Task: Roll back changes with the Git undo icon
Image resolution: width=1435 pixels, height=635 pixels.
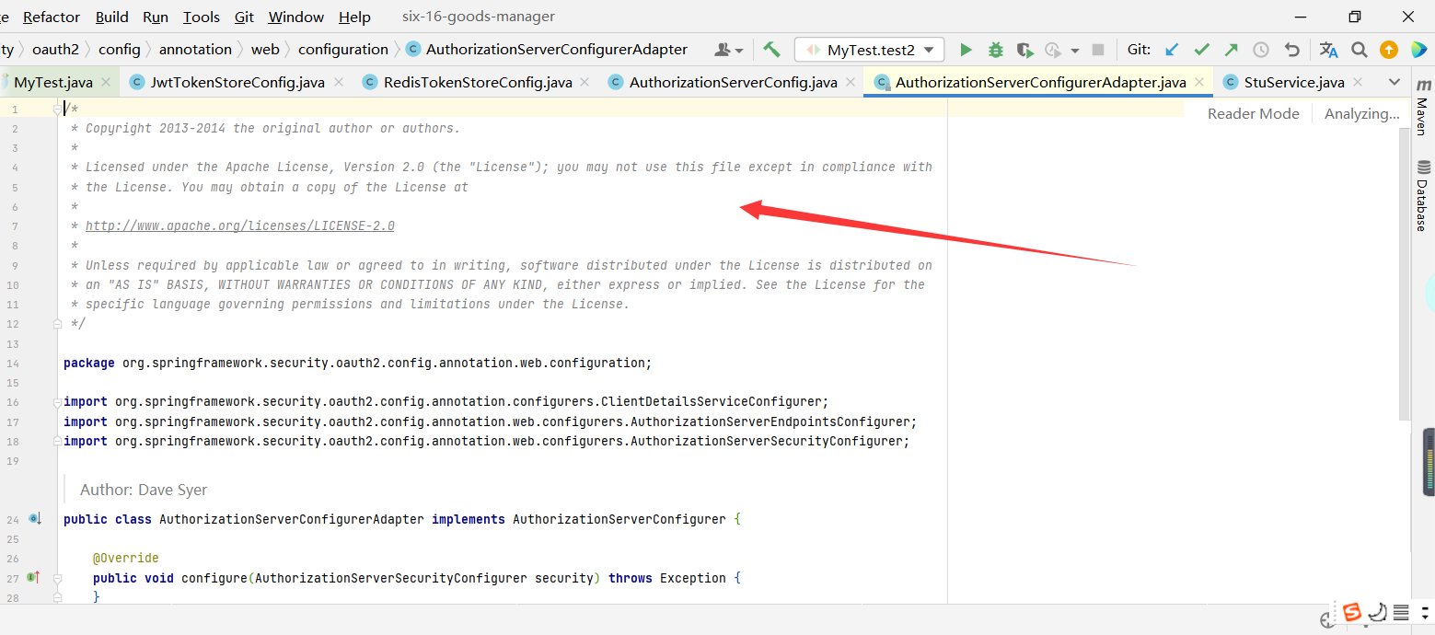Action: pos(1293,49)
